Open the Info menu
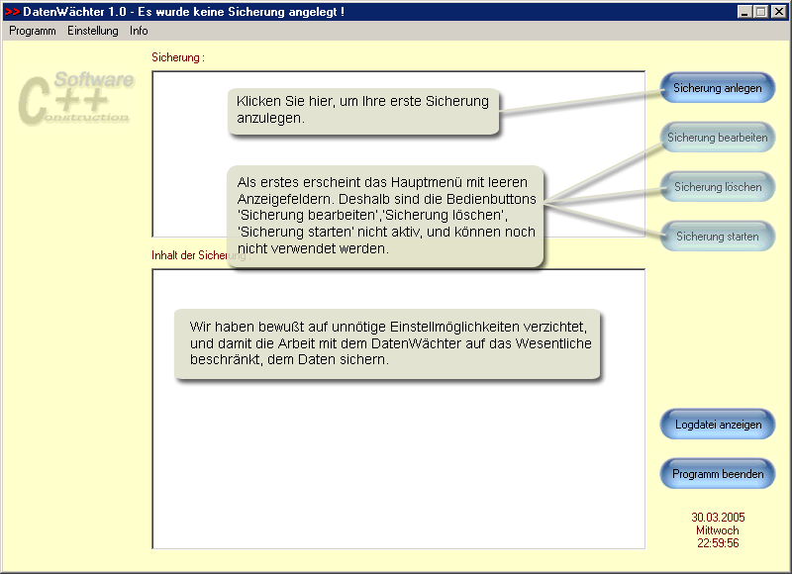The height and width of the screenshot is (574, 792). [138, 31]
